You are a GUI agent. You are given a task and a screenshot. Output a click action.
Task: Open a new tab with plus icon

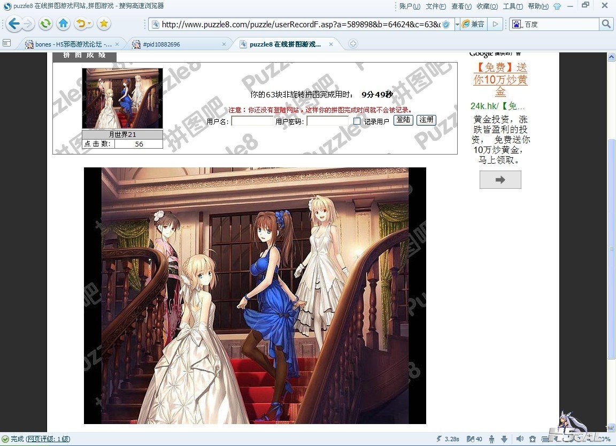[353, 44]
